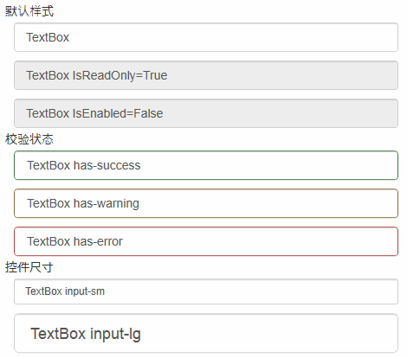407x358 pixels.
Task: Click on the 'input-lg' text
Action: (x=115, y=334)
